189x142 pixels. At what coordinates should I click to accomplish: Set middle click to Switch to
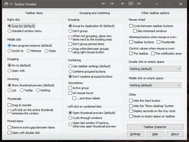click(x=15, y=51)
